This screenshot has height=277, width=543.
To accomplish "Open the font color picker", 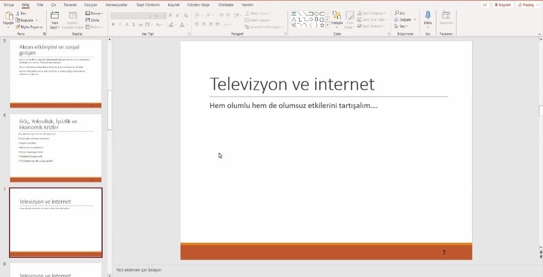I will click(x=183, y=25).
